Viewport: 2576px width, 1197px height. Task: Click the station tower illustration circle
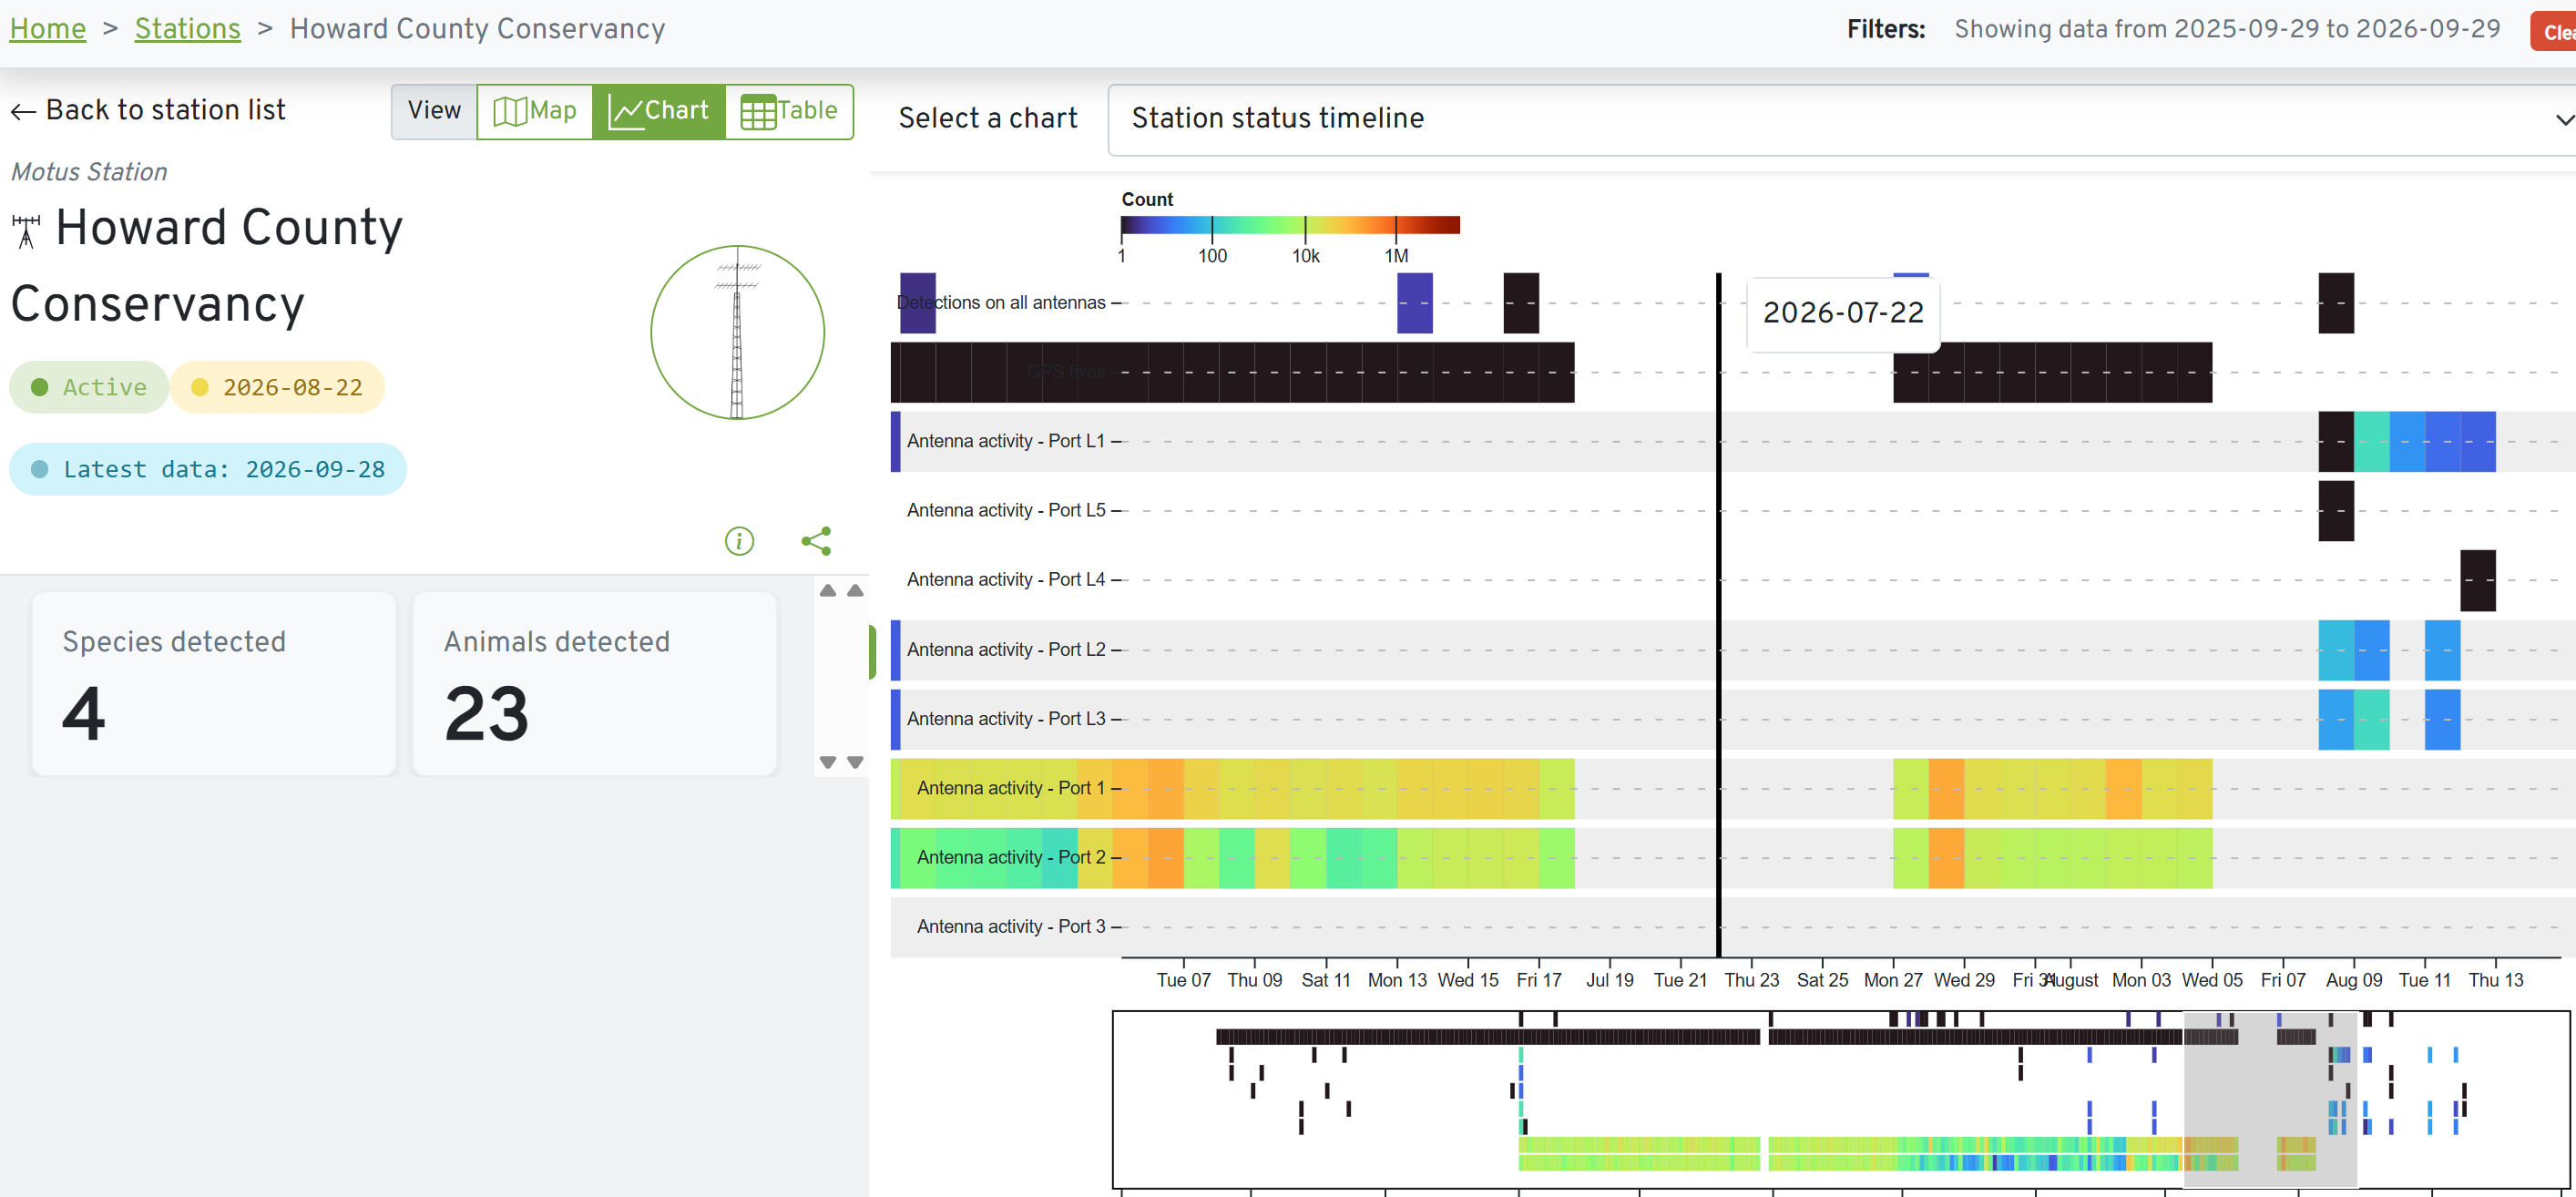pyautogui.click(x=738, y=332)
